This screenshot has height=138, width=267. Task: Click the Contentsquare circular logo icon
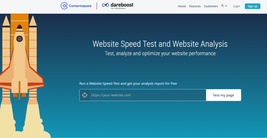click(64, 6)
